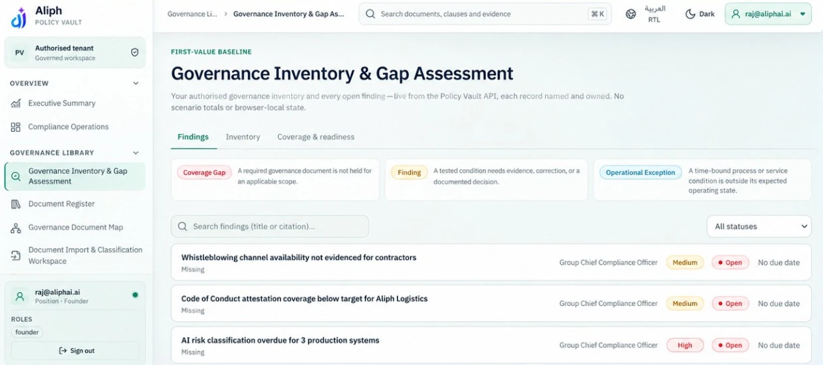Click Group Chief Compliance Officer on the Whistleblowing row
The image size is (823, 365).
[608, 263]
